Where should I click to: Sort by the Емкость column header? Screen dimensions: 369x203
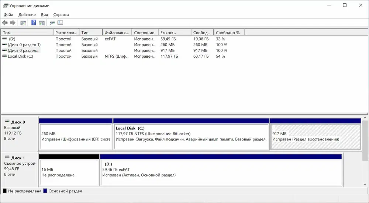[175, 33]
